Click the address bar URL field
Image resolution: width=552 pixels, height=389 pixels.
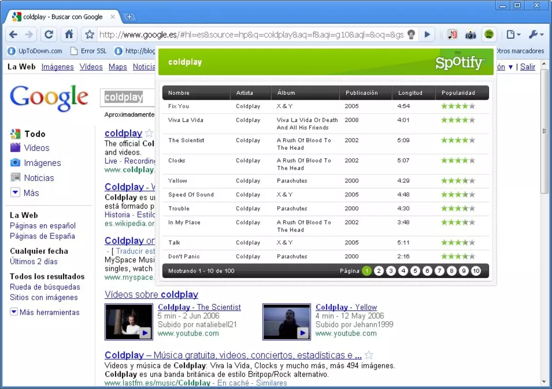[x=251, y=35]
